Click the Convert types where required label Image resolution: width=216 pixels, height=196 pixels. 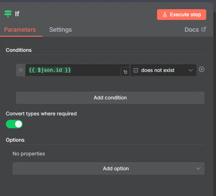(x=41, y=114)
